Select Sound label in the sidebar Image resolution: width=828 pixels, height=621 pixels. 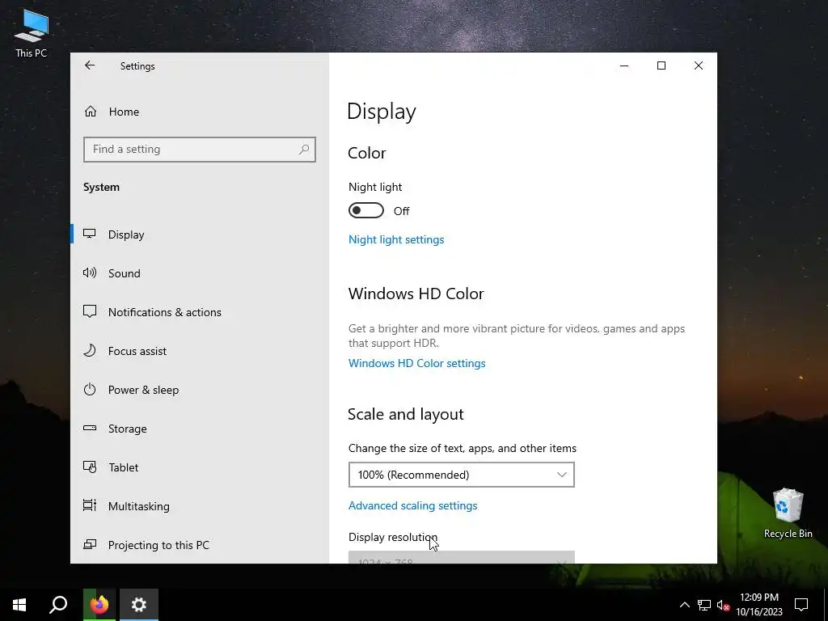point(124,273)
